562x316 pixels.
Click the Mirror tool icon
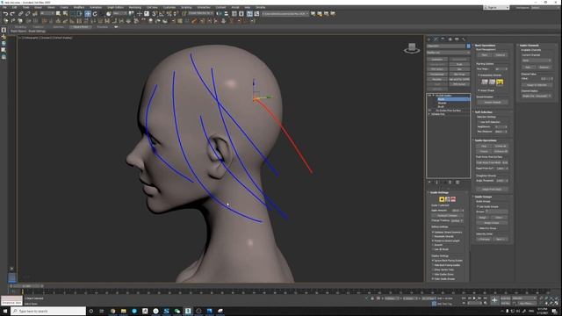click(220, 14)
